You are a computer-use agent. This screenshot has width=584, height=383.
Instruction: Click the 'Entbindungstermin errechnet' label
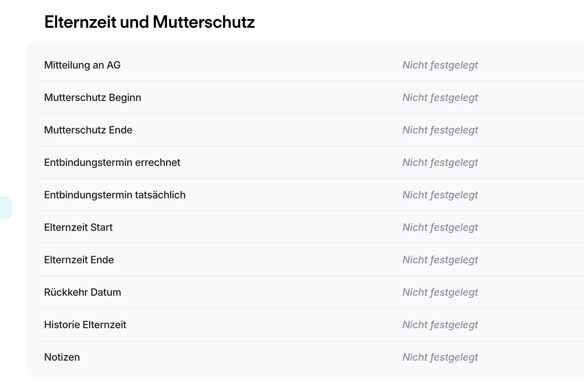(x=112, y=163)
